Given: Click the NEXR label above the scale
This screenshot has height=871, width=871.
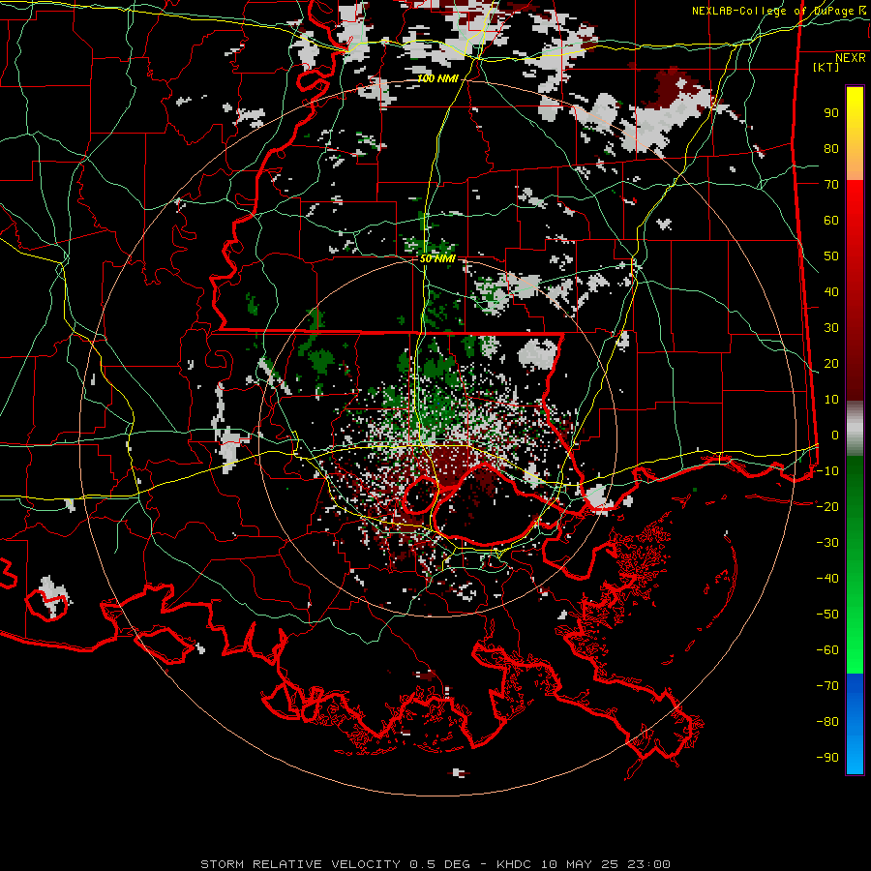Looking at the screenshot, I should [850, 58].
